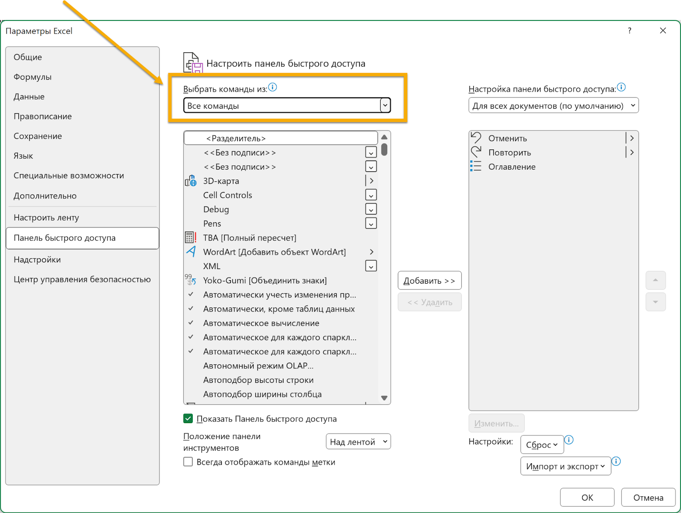This screenshot has height=513, width=681.
Task: Open the Импорт и экспорт dropdown
Action: click(x=565, y=466)
